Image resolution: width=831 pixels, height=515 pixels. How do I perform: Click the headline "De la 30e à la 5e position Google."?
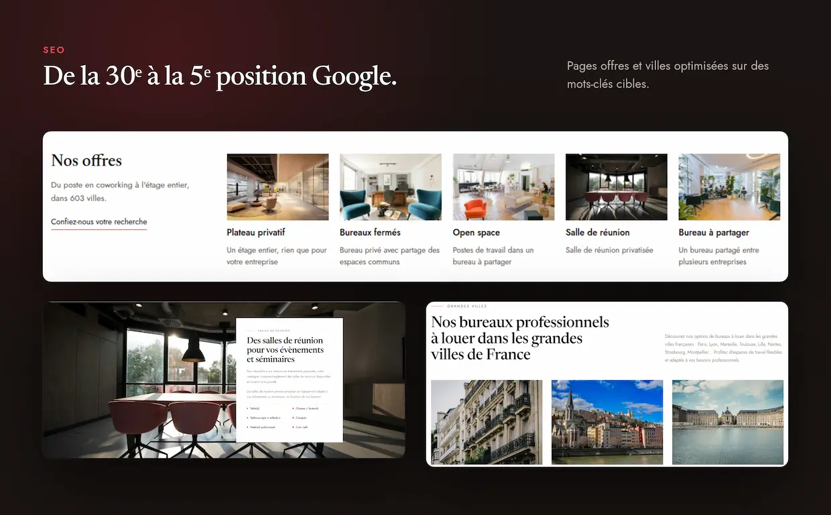(220, 76)
